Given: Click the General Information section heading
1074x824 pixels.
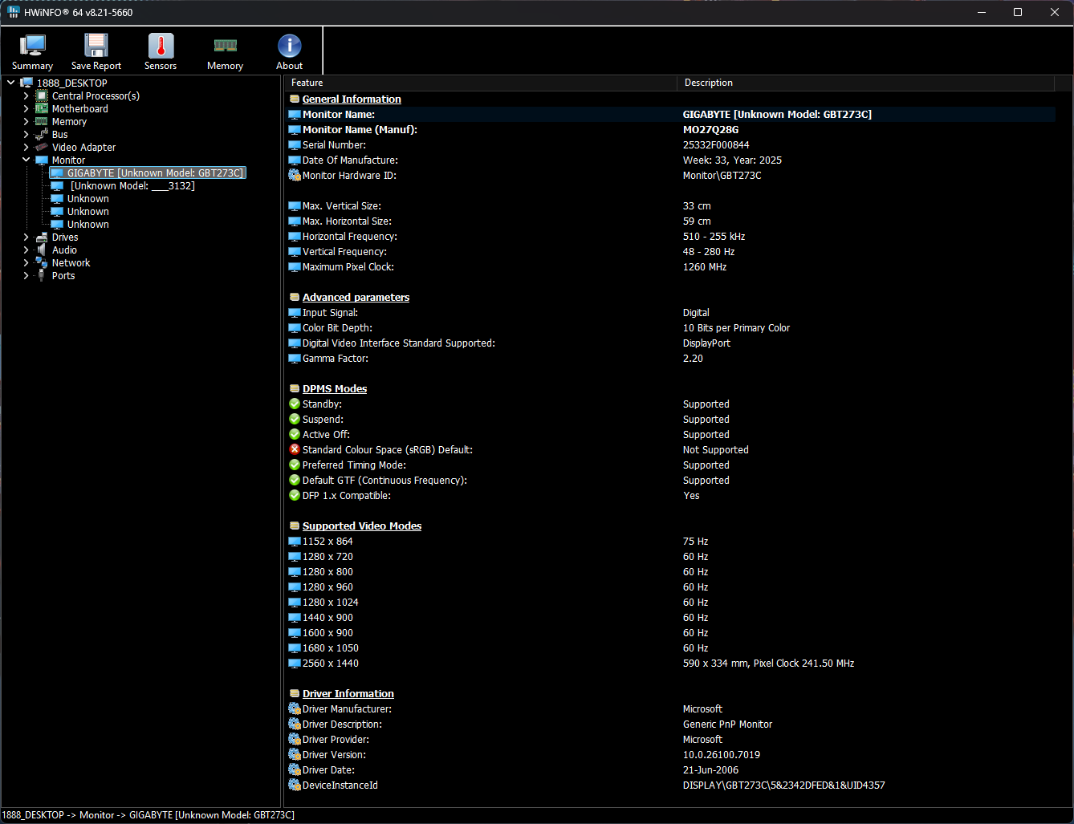Looking at the screenshot, I should pyautogui.click(x=352, y=99).
